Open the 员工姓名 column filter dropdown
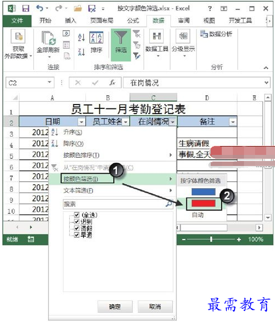Screen dimensions: 275x322 [x=125, y=122]
